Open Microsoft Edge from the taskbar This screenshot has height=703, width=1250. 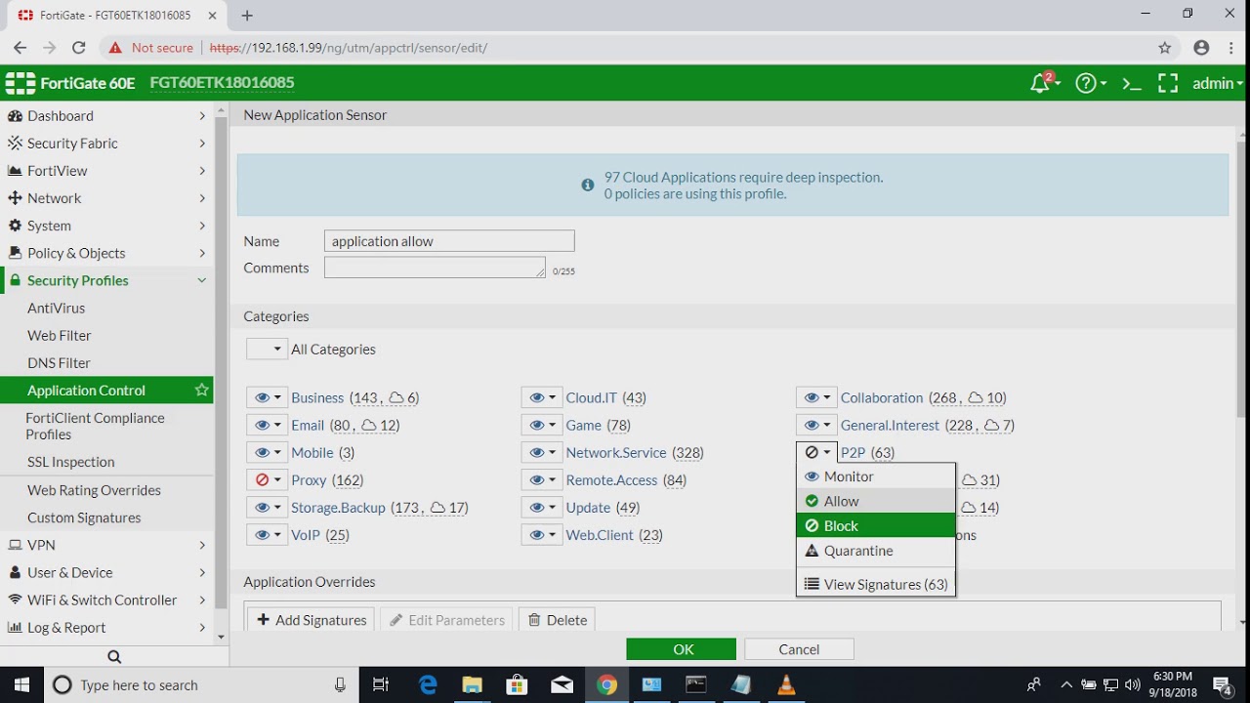point(428,684)
